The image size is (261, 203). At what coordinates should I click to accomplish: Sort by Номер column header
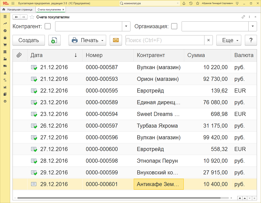click(108, 55)
